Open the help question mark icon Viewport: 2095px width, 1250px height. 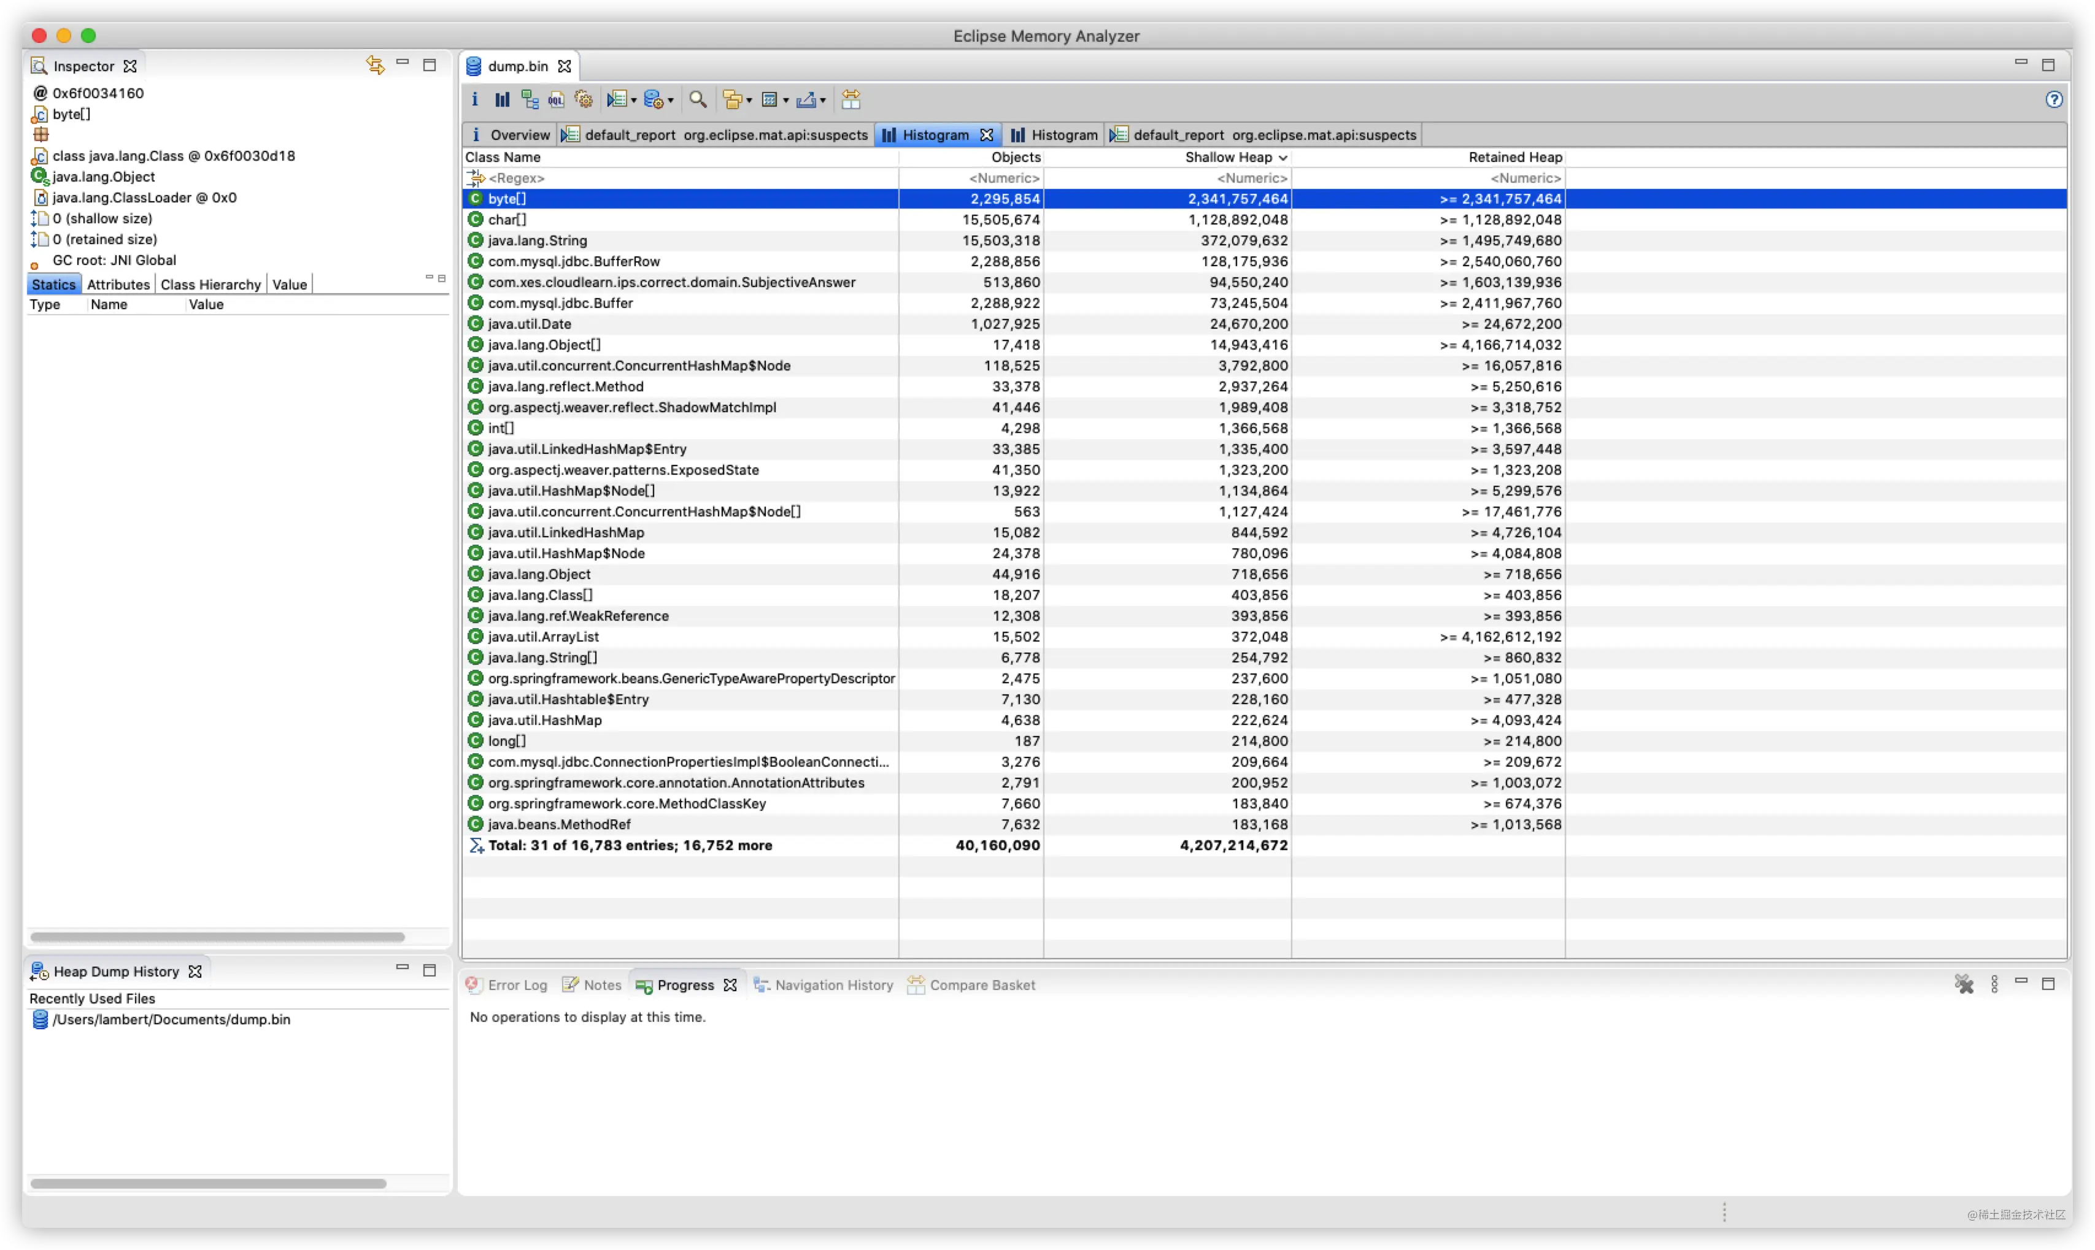point(2054,99)
